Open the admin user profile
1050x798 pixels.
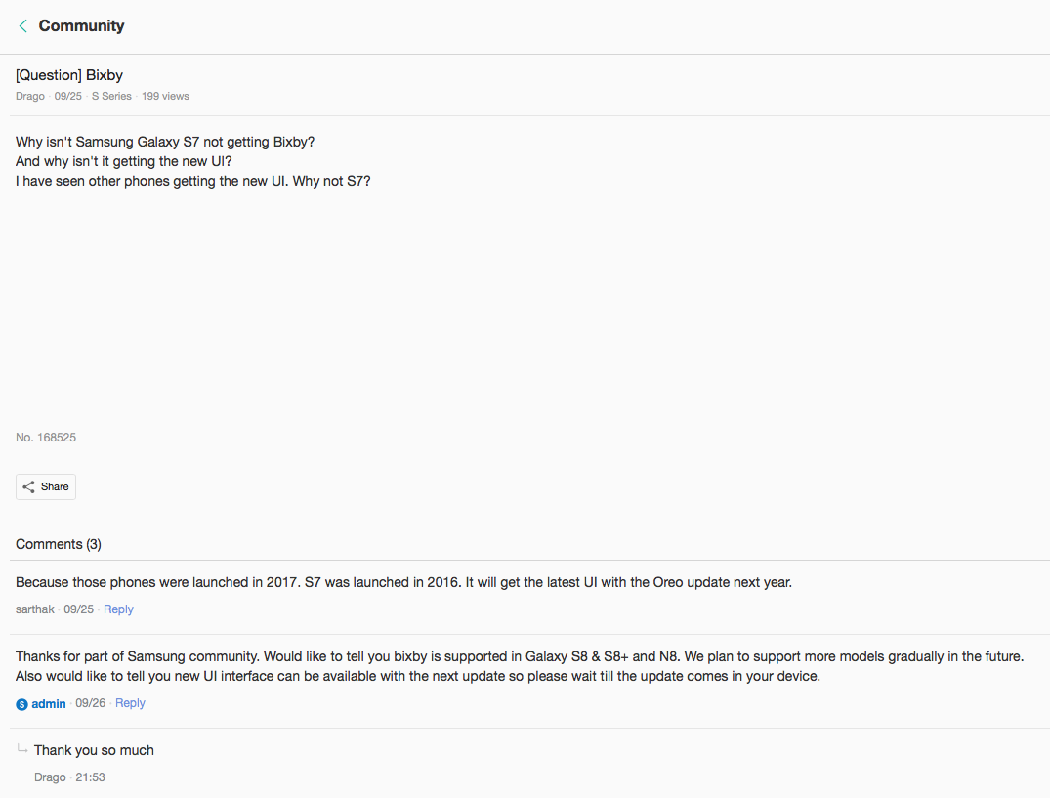(x=49, y=703)
